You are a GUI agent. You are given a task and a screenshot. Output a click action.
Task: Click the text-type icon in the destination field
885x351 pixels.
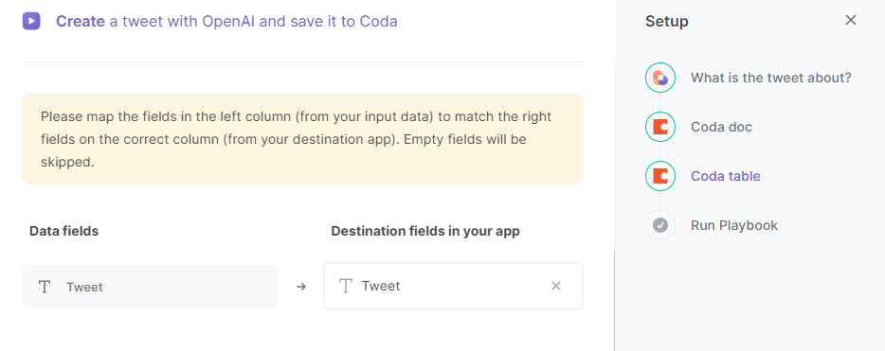tap(346, 286)
